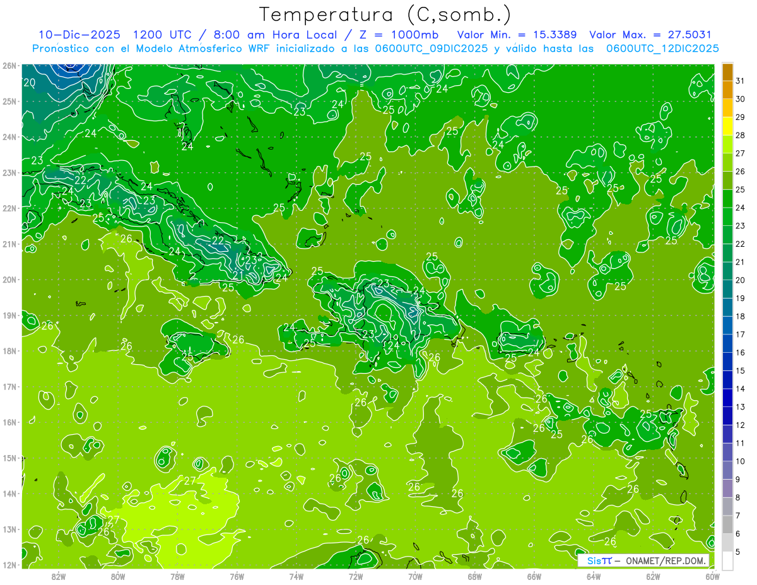Click the 25N latitude axis label
Viewport: 757px width, 585px height.
click(9, 102)
